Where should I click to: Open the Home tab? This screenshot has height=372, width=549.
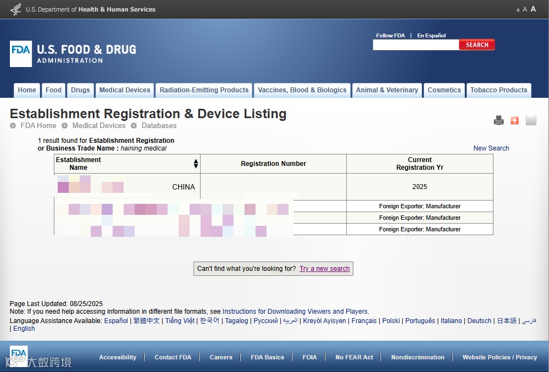[27, 90]
